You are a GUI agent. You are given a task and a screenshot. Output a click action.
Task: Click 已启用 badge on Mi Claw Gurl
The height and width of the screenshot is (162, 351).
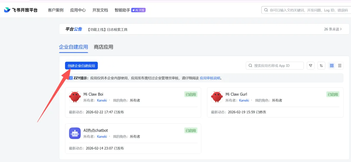pos(333,94)
